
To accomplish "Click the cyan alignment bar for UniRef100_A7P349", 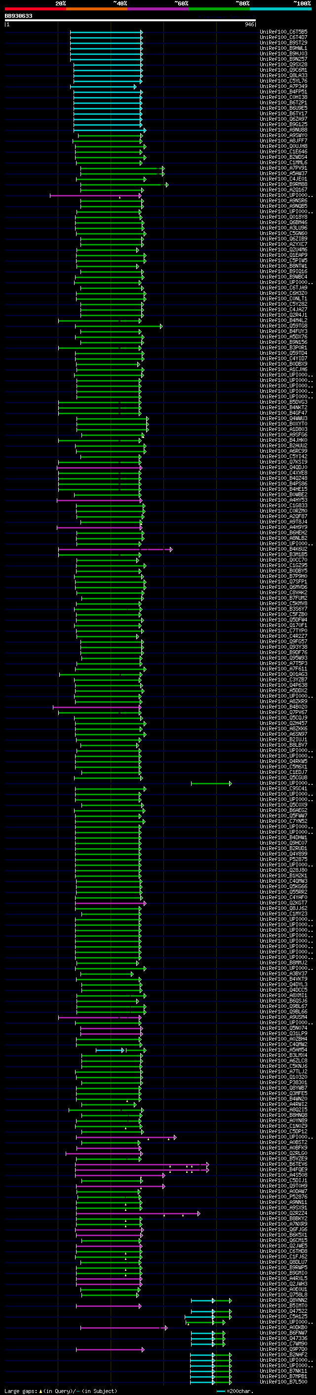I will point(103,87).
